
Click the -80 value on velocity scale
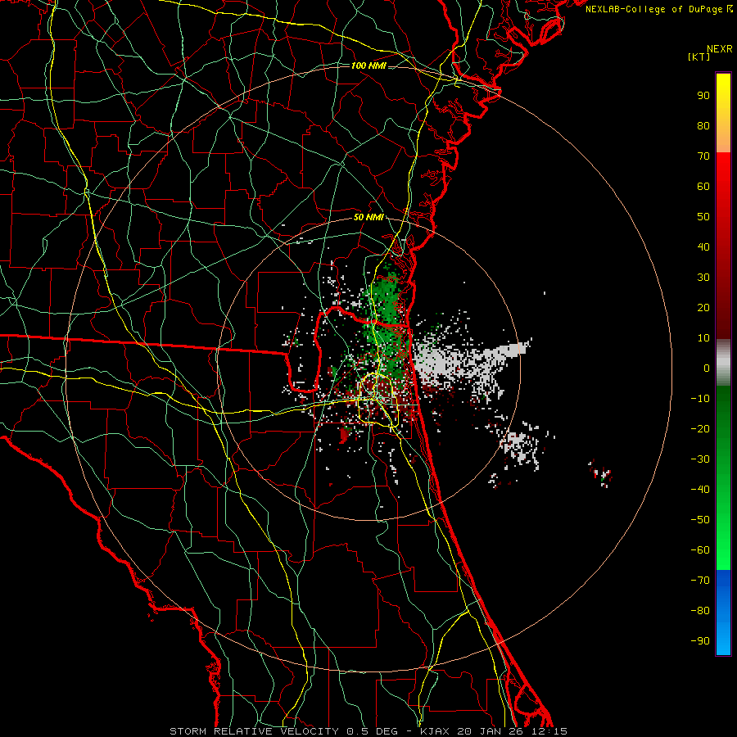(x=700, y=611)
